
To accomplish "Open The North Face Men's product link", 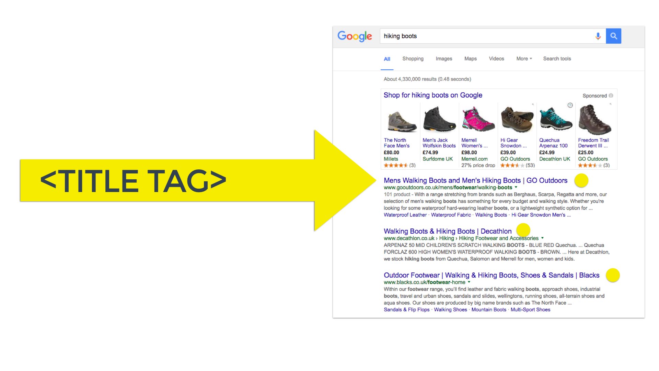I will [x=396, y=143].
